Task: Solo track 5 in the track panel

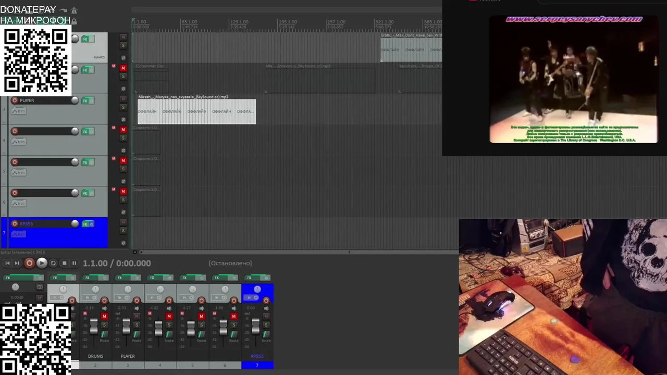Action: point(123,169)
